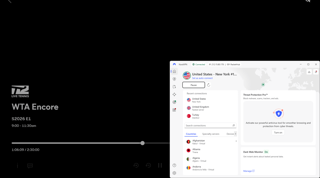This screenshot has height=178, width=320.
Task: Connect to recent Turkey Istanbul
Action: point(210,116)
